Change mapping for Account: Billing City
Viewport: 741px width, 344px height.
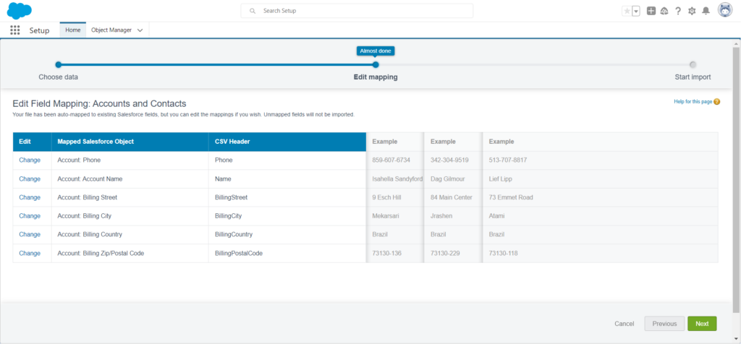pyautogui.click(x=30, y=215)
